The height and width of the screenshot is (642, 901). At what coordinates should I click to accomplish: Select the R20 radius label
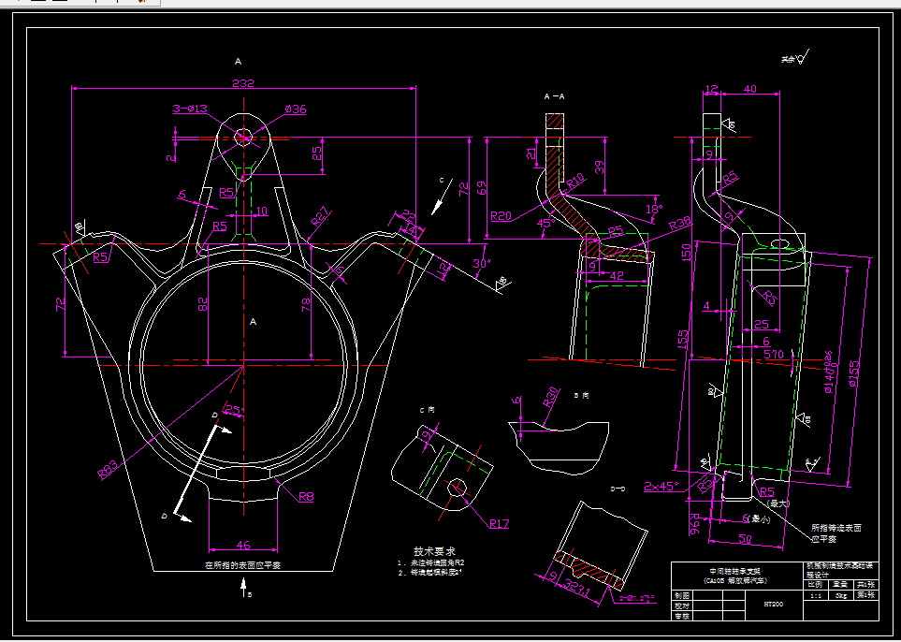tap(501, 215)
